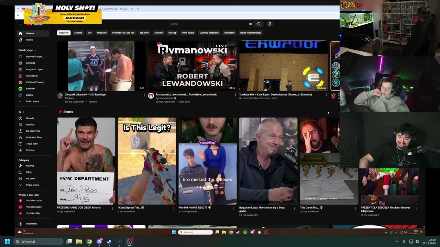Image resolution: width=440 pixels, height=247 pixels.
Task: Select the Muzyka filter chip
Action: coord(78,33)
